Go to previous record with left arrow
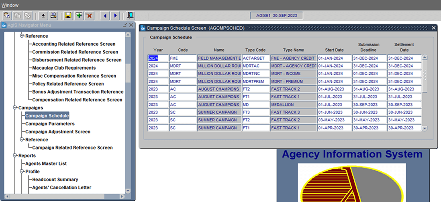Screen dimensions: 441x202 tap(105, 16)
